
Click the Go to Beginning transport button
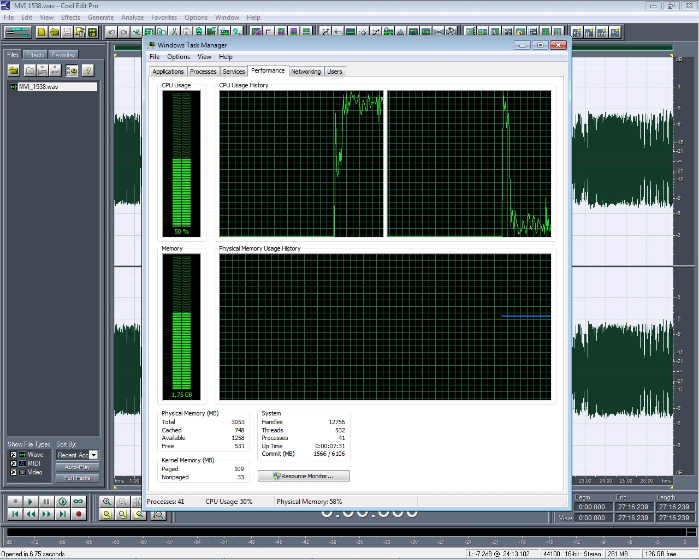point(15,514)
